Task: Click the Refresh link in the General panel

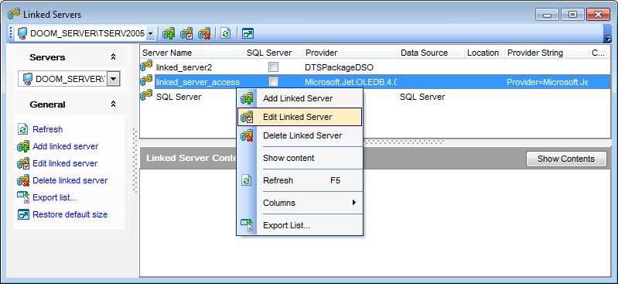Action: tap(48, 129)
